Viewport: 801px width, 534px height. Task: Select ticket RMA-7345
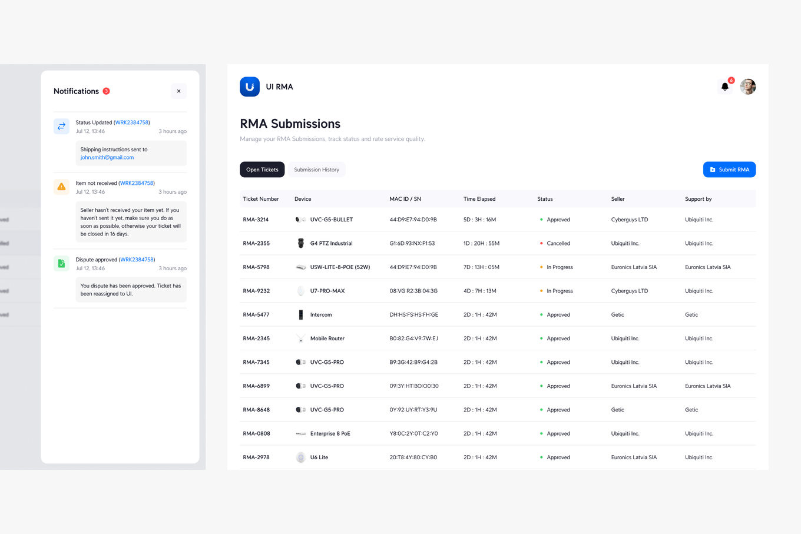tap(256, 362)
